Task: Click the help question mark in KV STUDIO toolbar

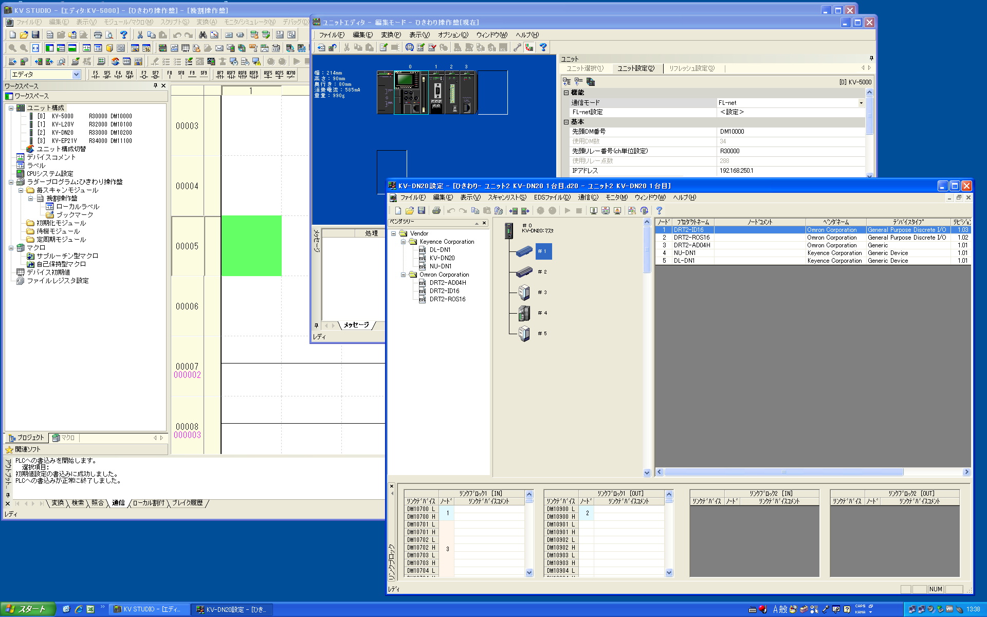Action: pyautogui.click(x=123, y=35)
